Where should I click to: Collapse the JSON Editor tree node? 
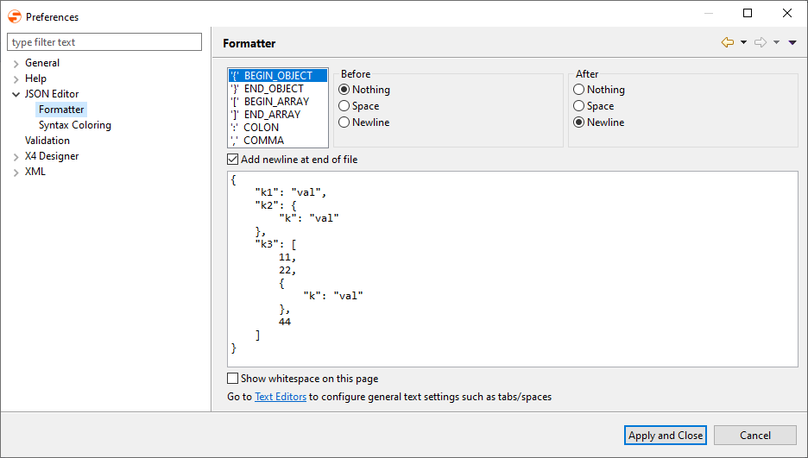tap(16, 94)
